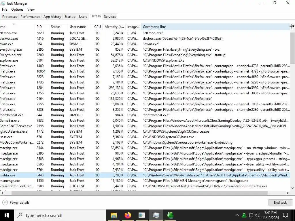
Task: Select firefox.exe using 292,132 K memory
Action: pos(145,88)
